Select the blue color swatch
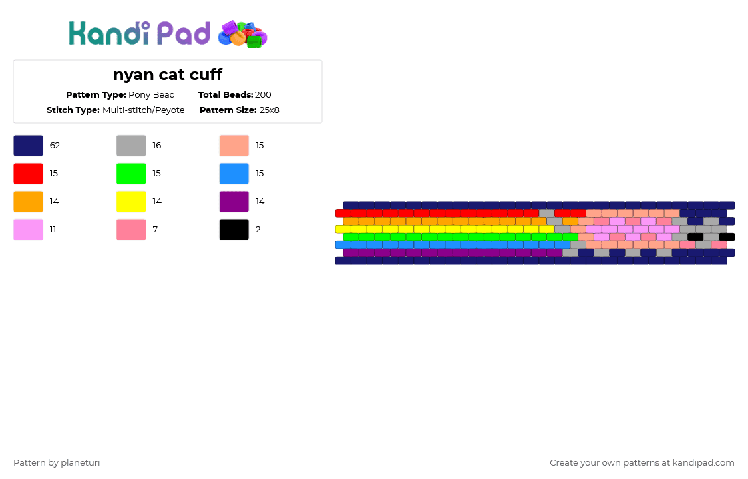This screenshot has height=479, width=748. 234,174
